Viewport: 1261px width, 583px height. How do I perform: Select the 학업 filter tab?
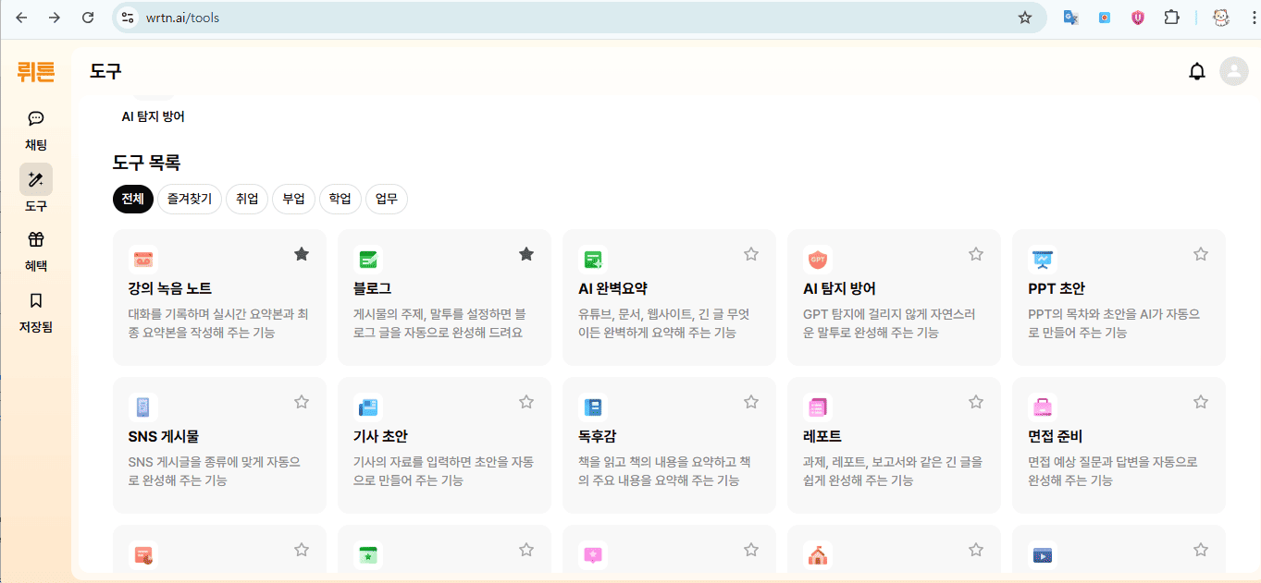pos(340,199)
